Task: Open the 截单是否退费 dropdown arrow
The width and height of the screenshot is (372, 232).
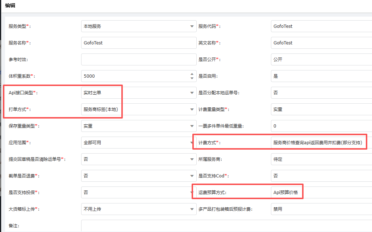Action: pyautogui.click(x=192, y=176)
